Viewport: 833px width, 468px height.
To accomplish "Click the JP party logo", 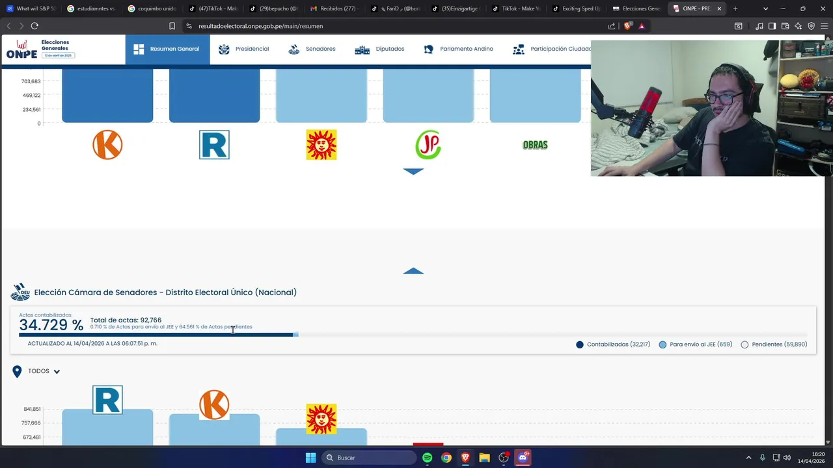I will (428, 144).
